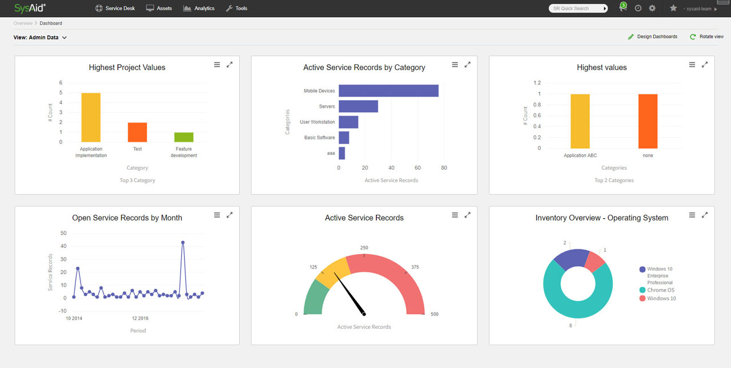The image size is (731, 368).
Task: Toggle the Windows 10 legend entry in the donut chart
Action: coord(661,299)
